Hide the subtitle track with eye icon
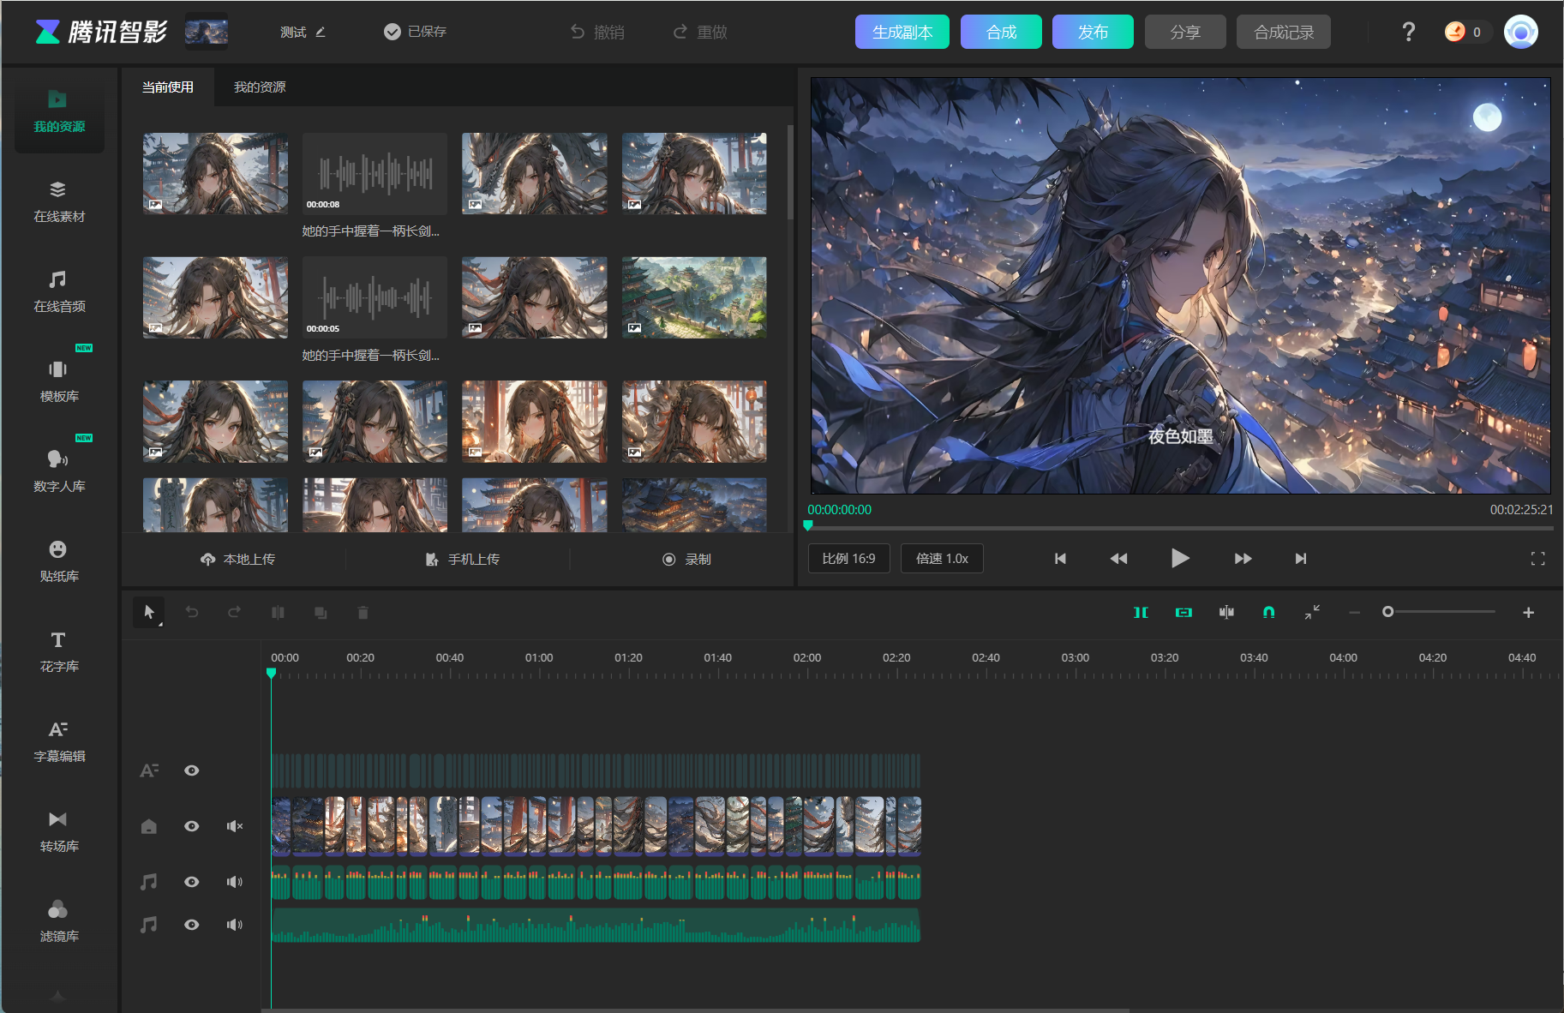 click(x=192, y=770)
